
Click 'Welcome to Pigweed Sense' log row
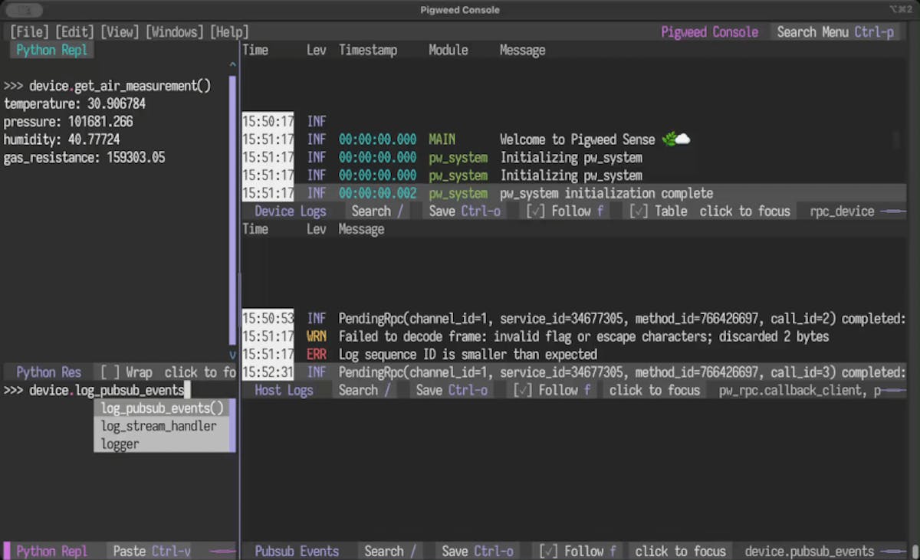(x=573, y=139)
